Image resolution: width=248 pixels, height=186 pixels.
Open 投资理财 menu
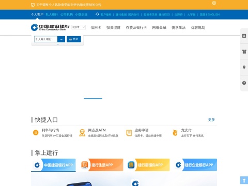(113, 27)
